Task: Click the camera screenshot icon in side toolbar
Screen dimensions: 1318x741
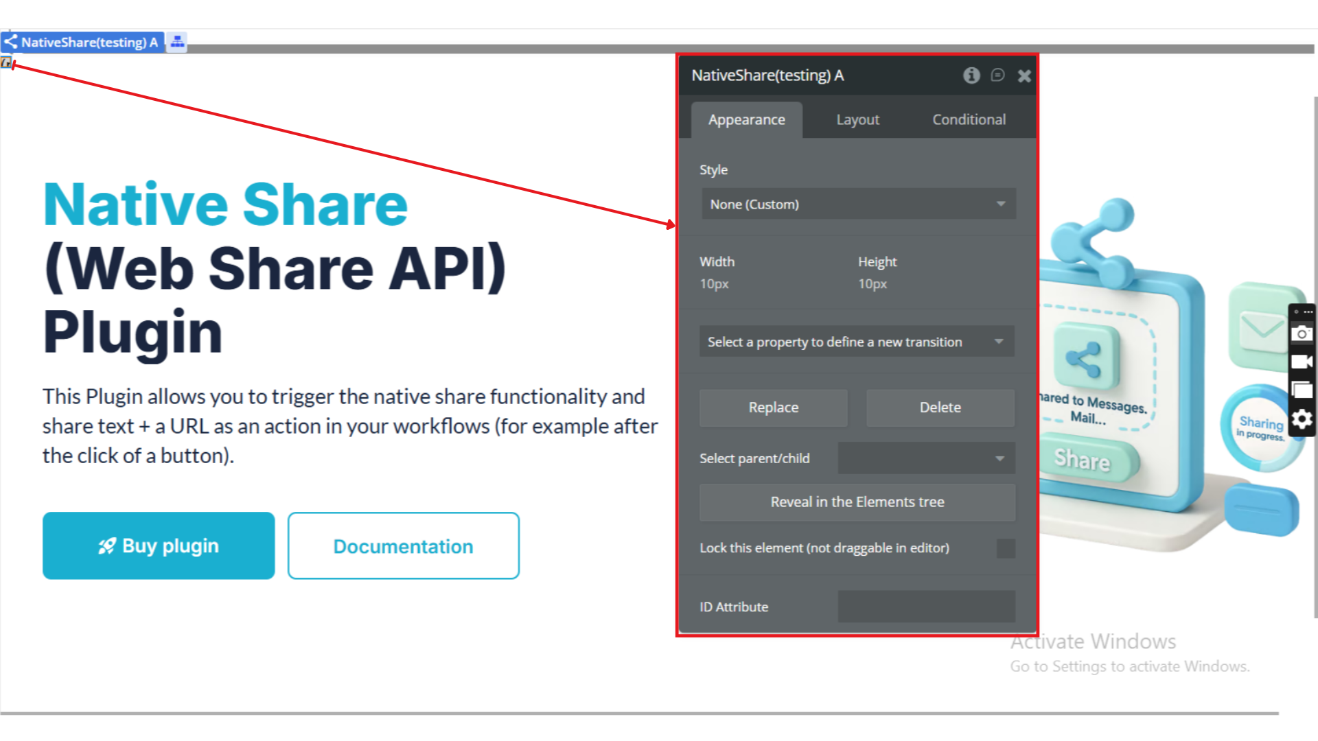Action: [1302, 334]
